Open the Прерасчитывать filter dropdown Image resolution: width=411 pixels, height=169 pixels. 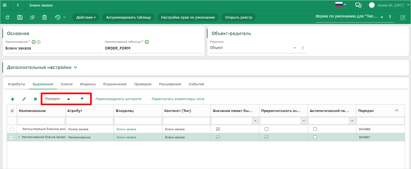click(304, 121)
